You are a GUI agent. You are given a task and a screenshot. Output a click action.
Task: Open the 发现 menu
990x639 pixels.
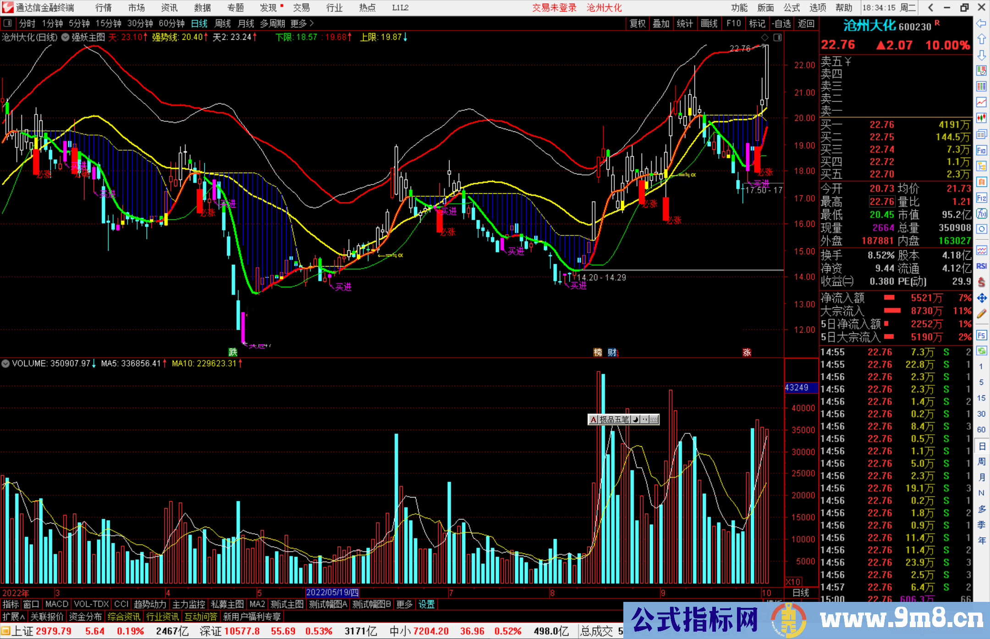(269, 7)
